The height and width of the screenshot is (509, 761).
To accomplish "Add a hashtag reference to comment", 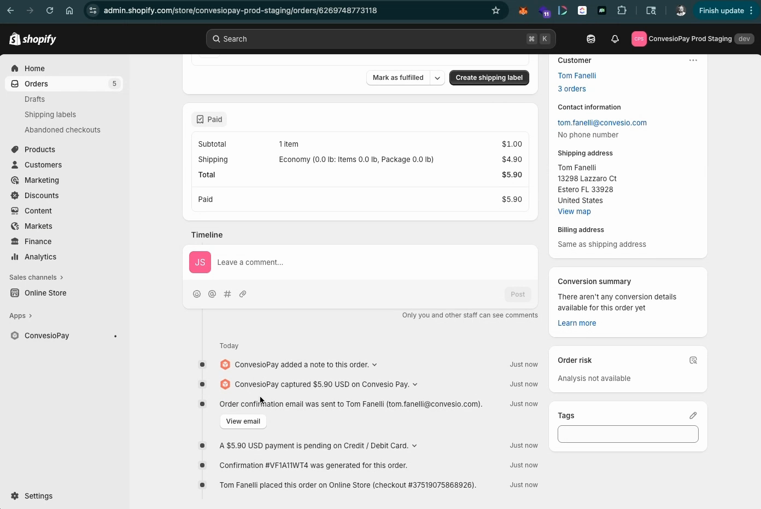I will point(227,294).
